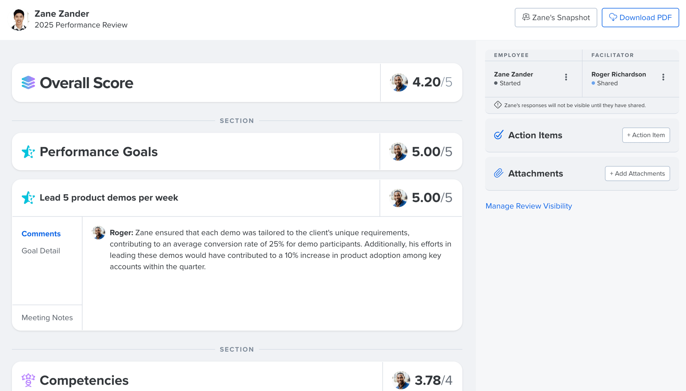This screenshot has width=686, height=391.
Task: Click Zane Zander's profile photo in header
Action: coord(19,19)
